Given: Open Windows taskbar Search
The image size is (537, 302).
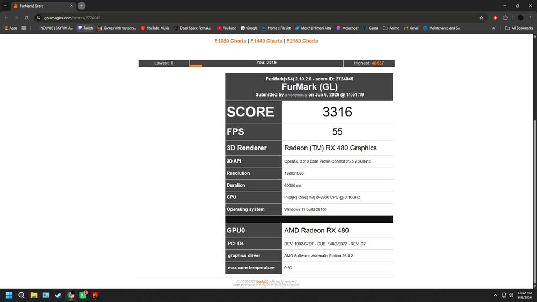Looking at the screenshot, I should [x=21, y=295].
